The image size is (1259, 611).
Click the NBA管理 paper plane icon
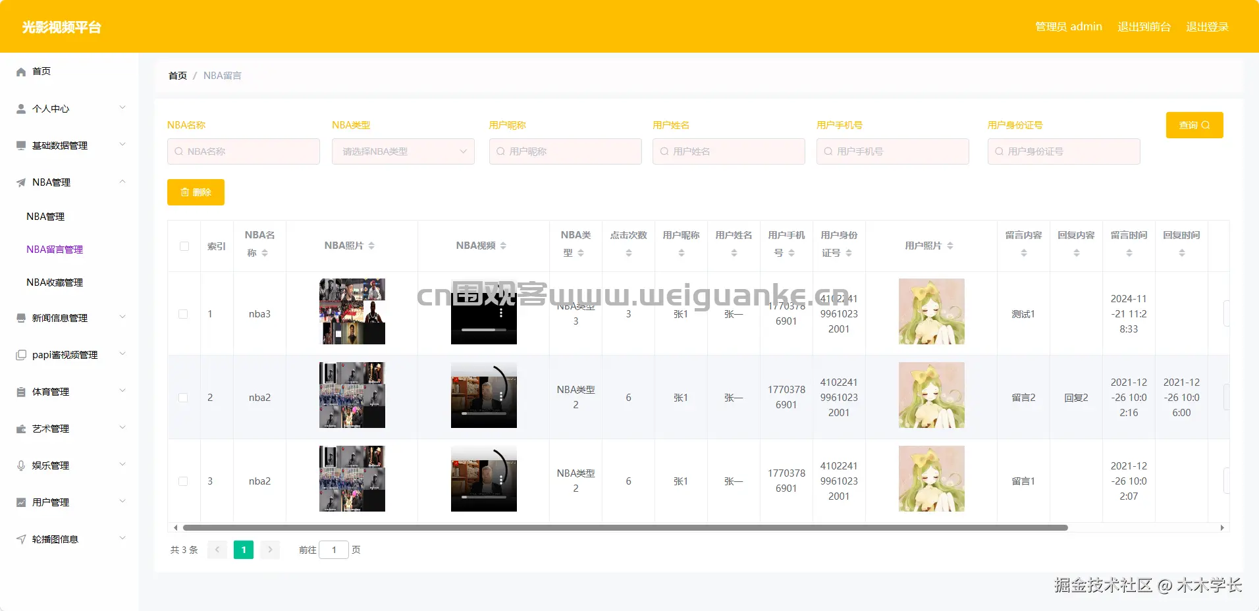point(21,182)
